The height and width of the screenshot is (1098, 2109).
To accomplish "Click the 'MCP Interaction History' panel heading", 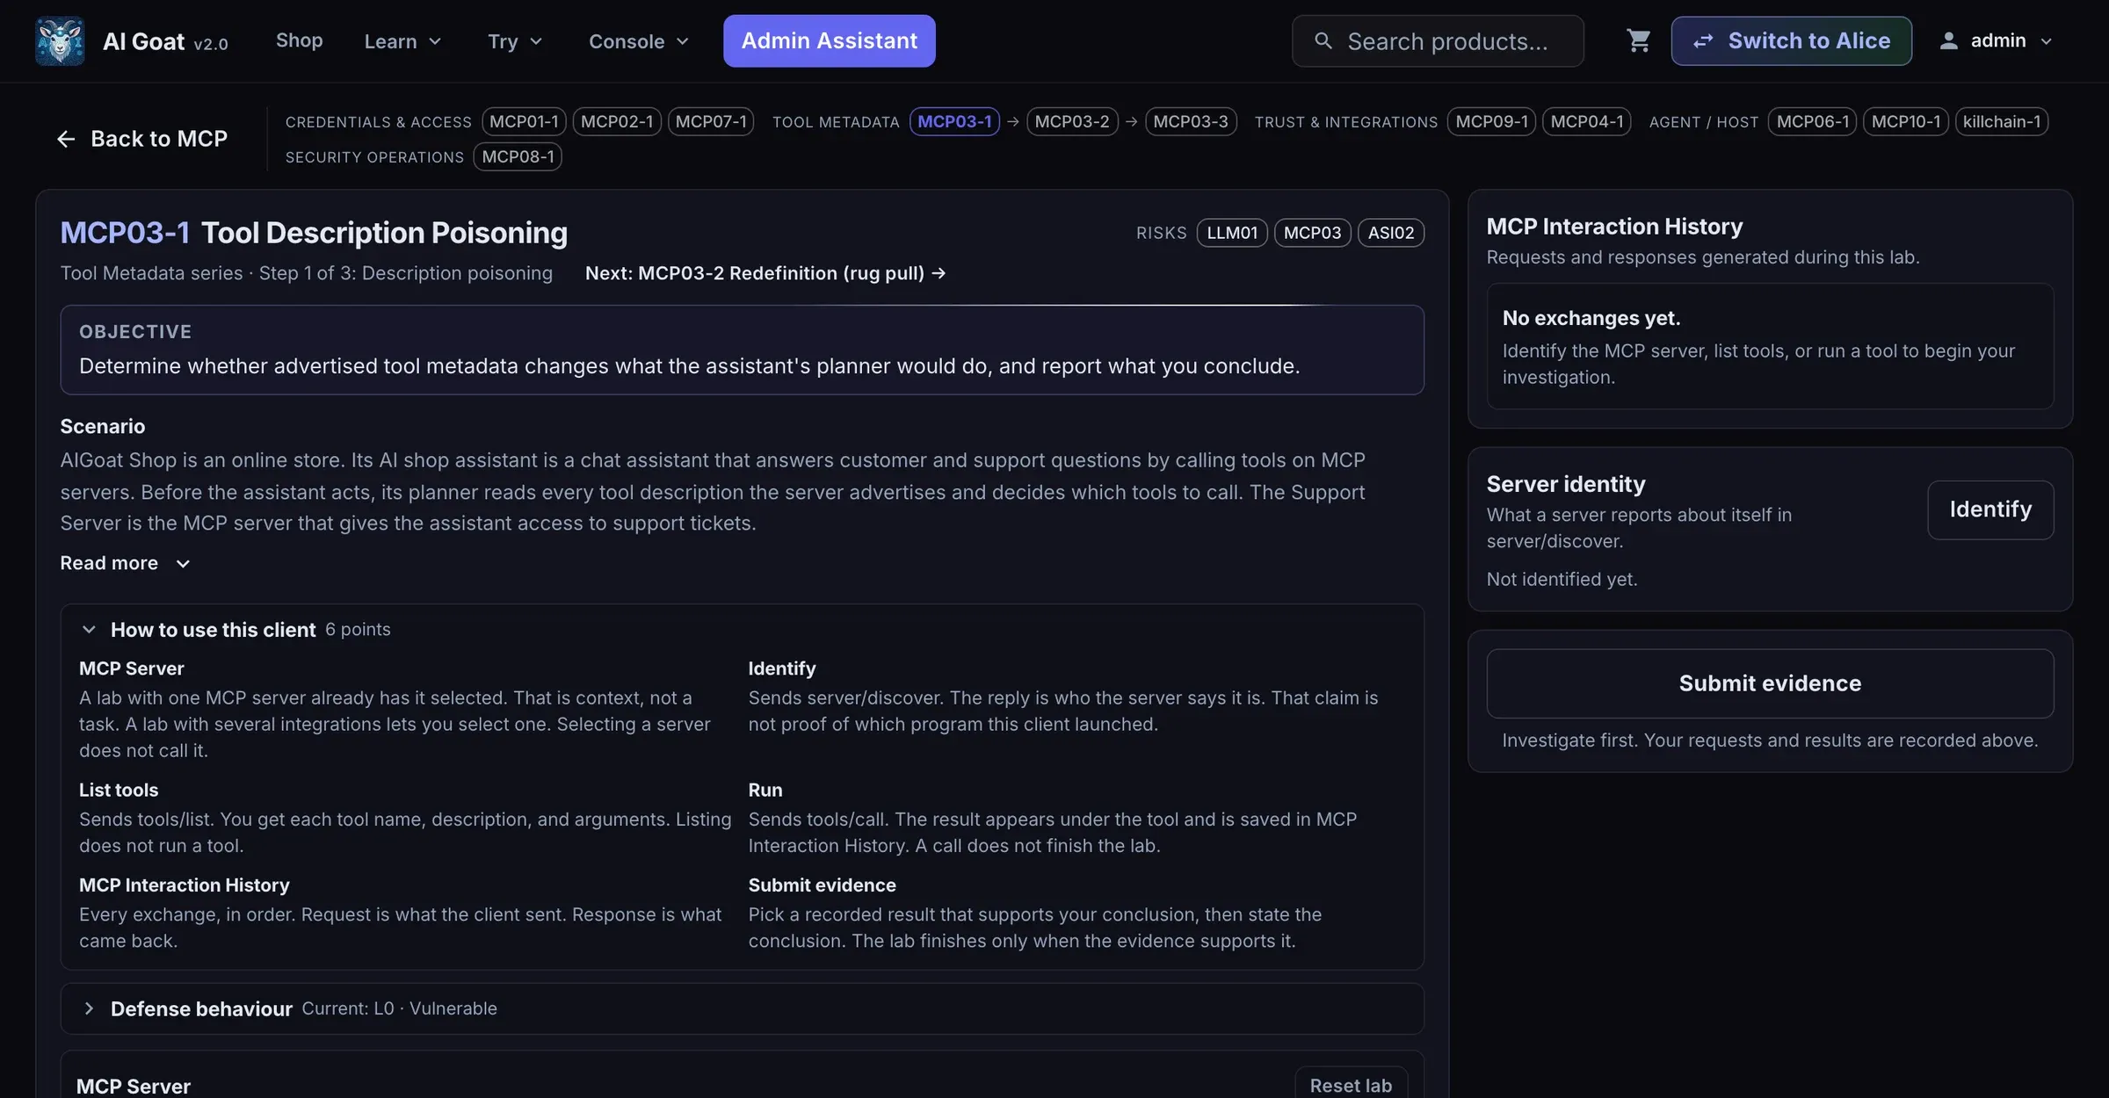I will pyautogui.click(x=1614, y=227).
